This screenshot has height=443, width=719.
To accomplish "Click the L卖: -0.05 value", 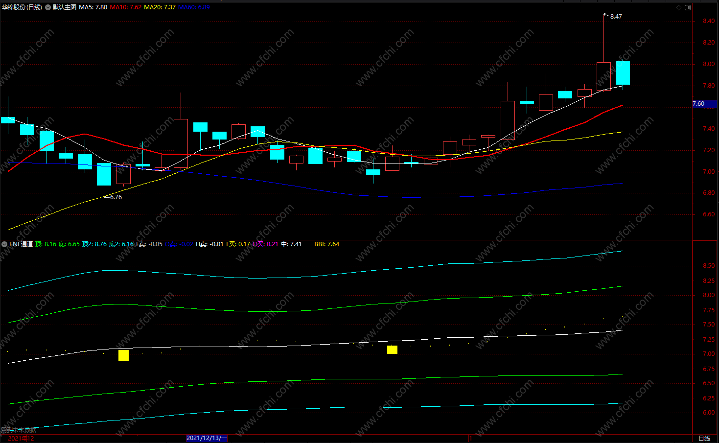I will [149, 244].
